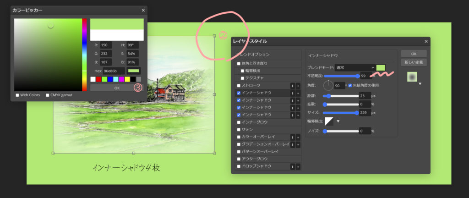Click the reorder arrows beside グラデーションオーバーレイ
The image size is (469, 198).
(292, 144)
